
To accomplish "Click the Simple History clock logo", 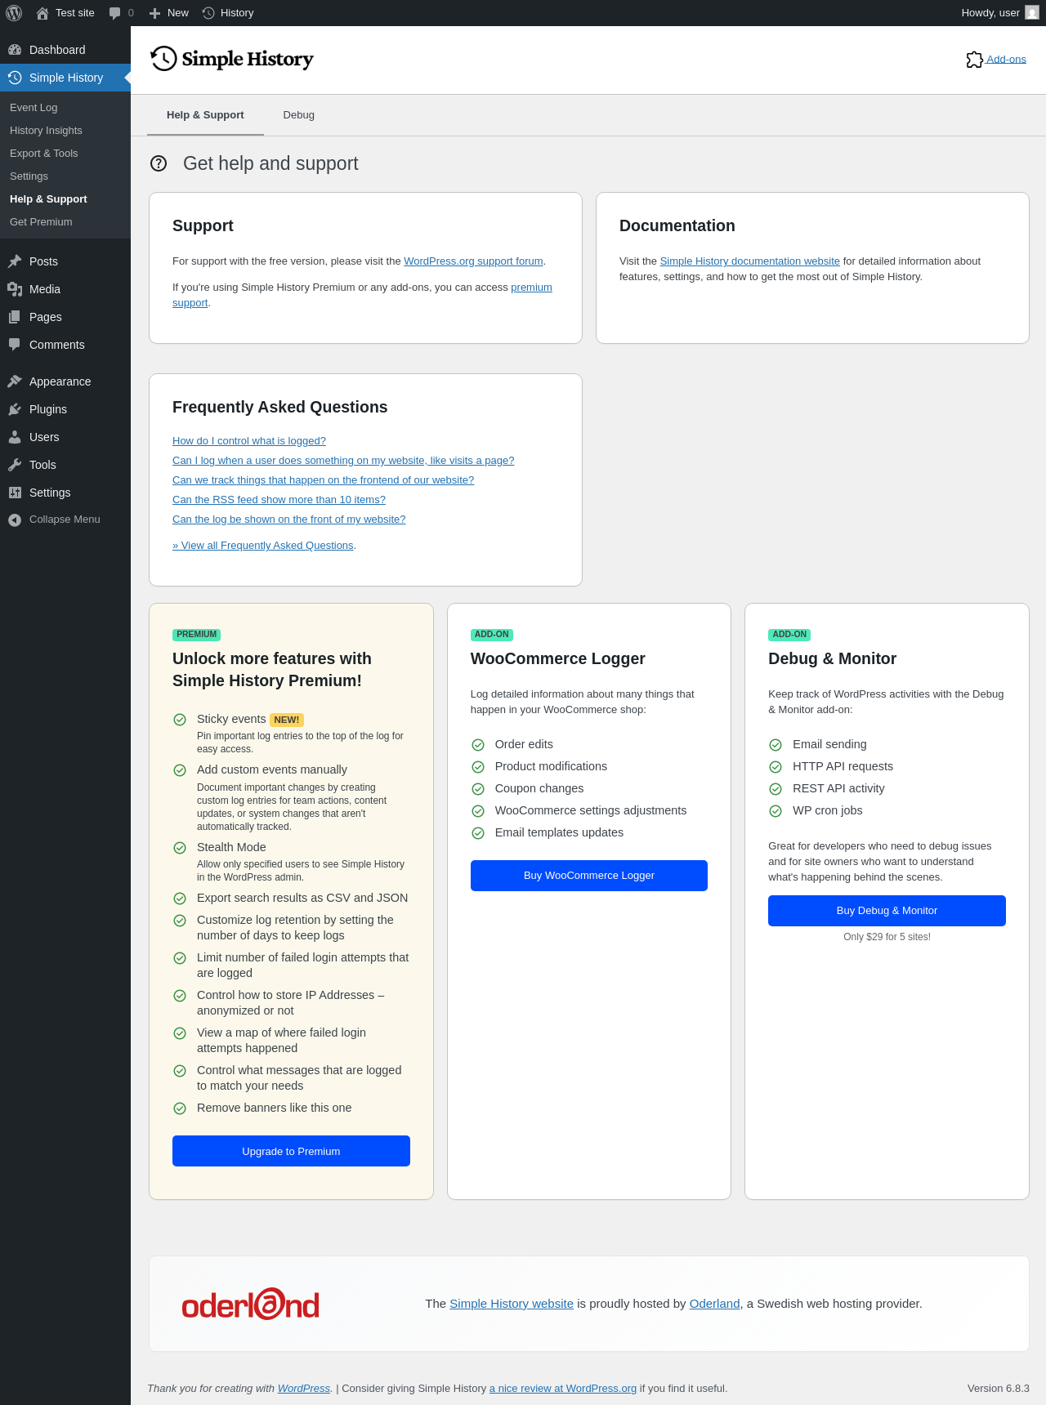I will (x=163, y=59).
